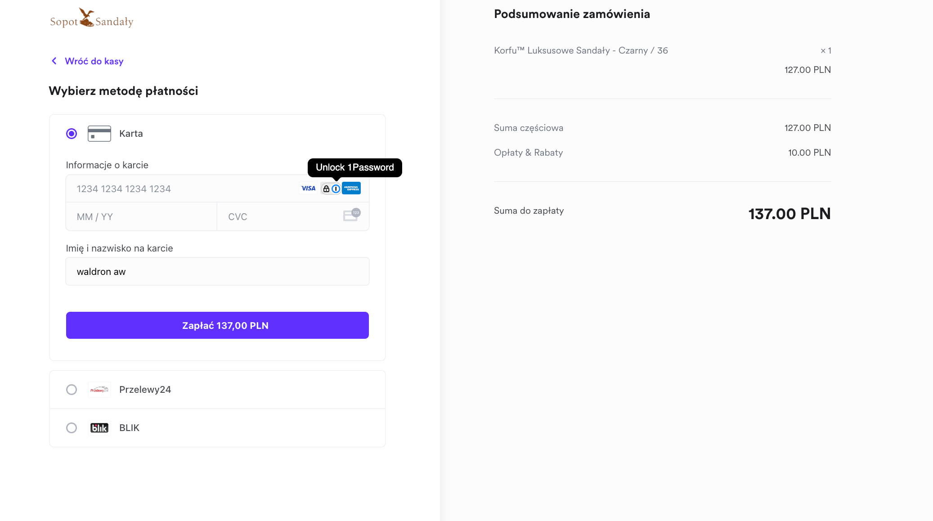The width and height of the screenshot is (933, 521).
Task: Click the credit card icon beside Karta
Action: point(99,134)
